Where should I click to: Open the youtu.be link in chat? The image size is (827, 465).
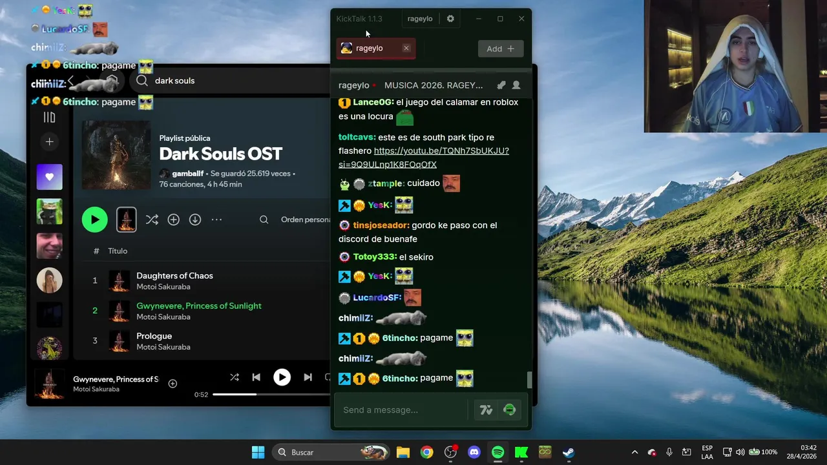point(423,158)
